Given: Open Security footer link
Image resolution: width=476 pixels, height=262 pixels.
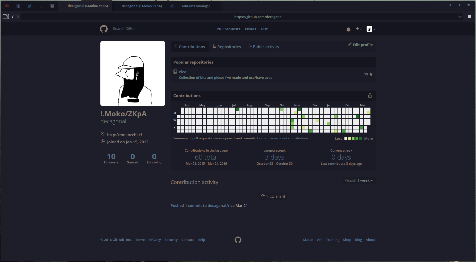Looking at the screenshot, I should pyautogui.click(x=171, y=240).
